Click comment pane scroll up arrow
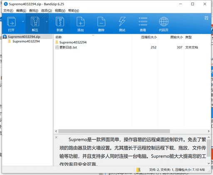Viewport: 213px width, 175px height. pos(209,137)
